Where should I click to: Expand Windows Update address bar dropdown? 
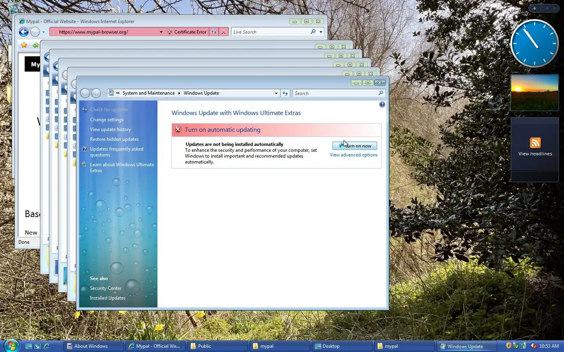[276, 93]
